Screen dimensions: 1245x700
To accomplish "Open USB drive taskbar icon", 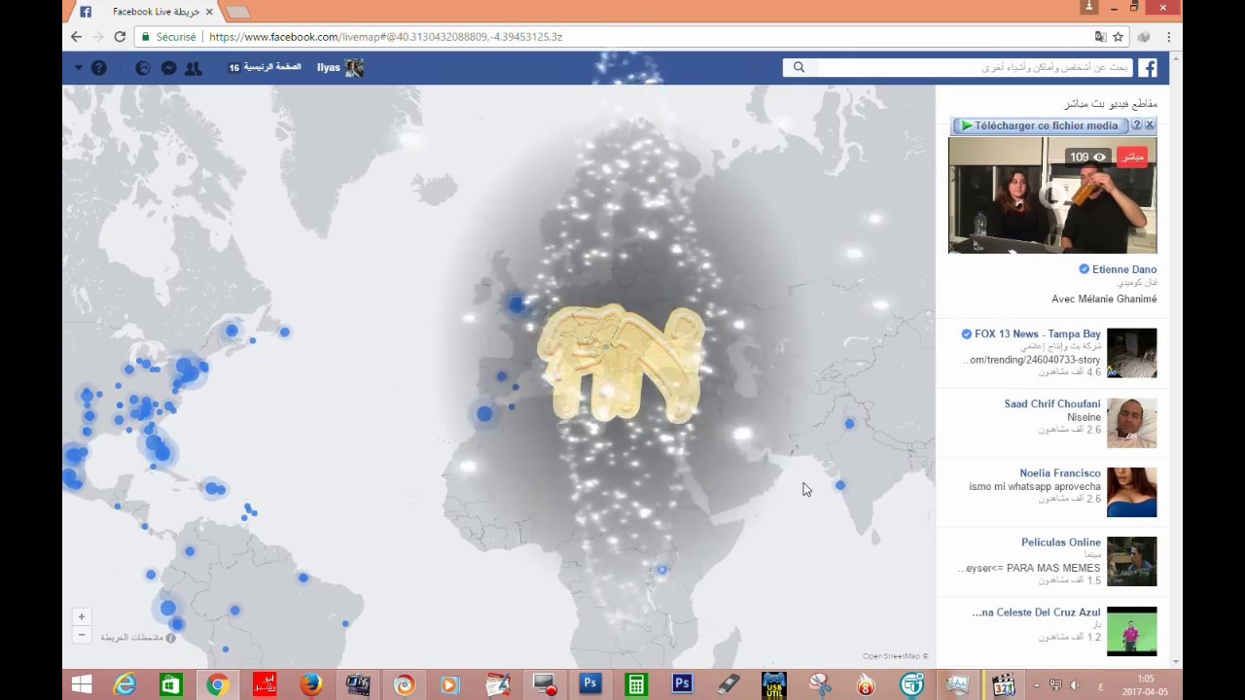I will point(729,685).
